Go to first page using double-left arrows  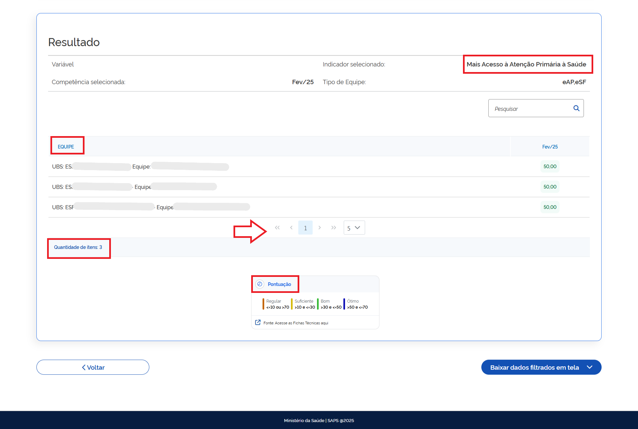[277, 228]
